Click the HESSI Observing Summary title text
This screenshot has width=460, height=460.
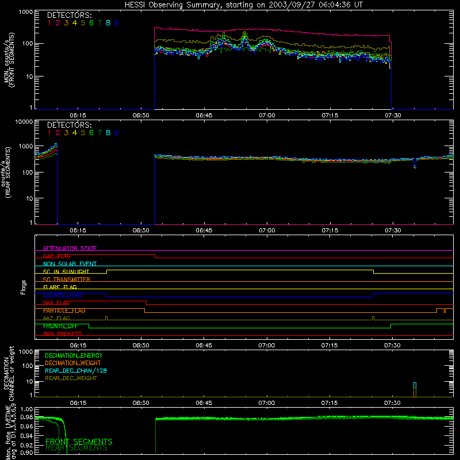coord(243,5)
